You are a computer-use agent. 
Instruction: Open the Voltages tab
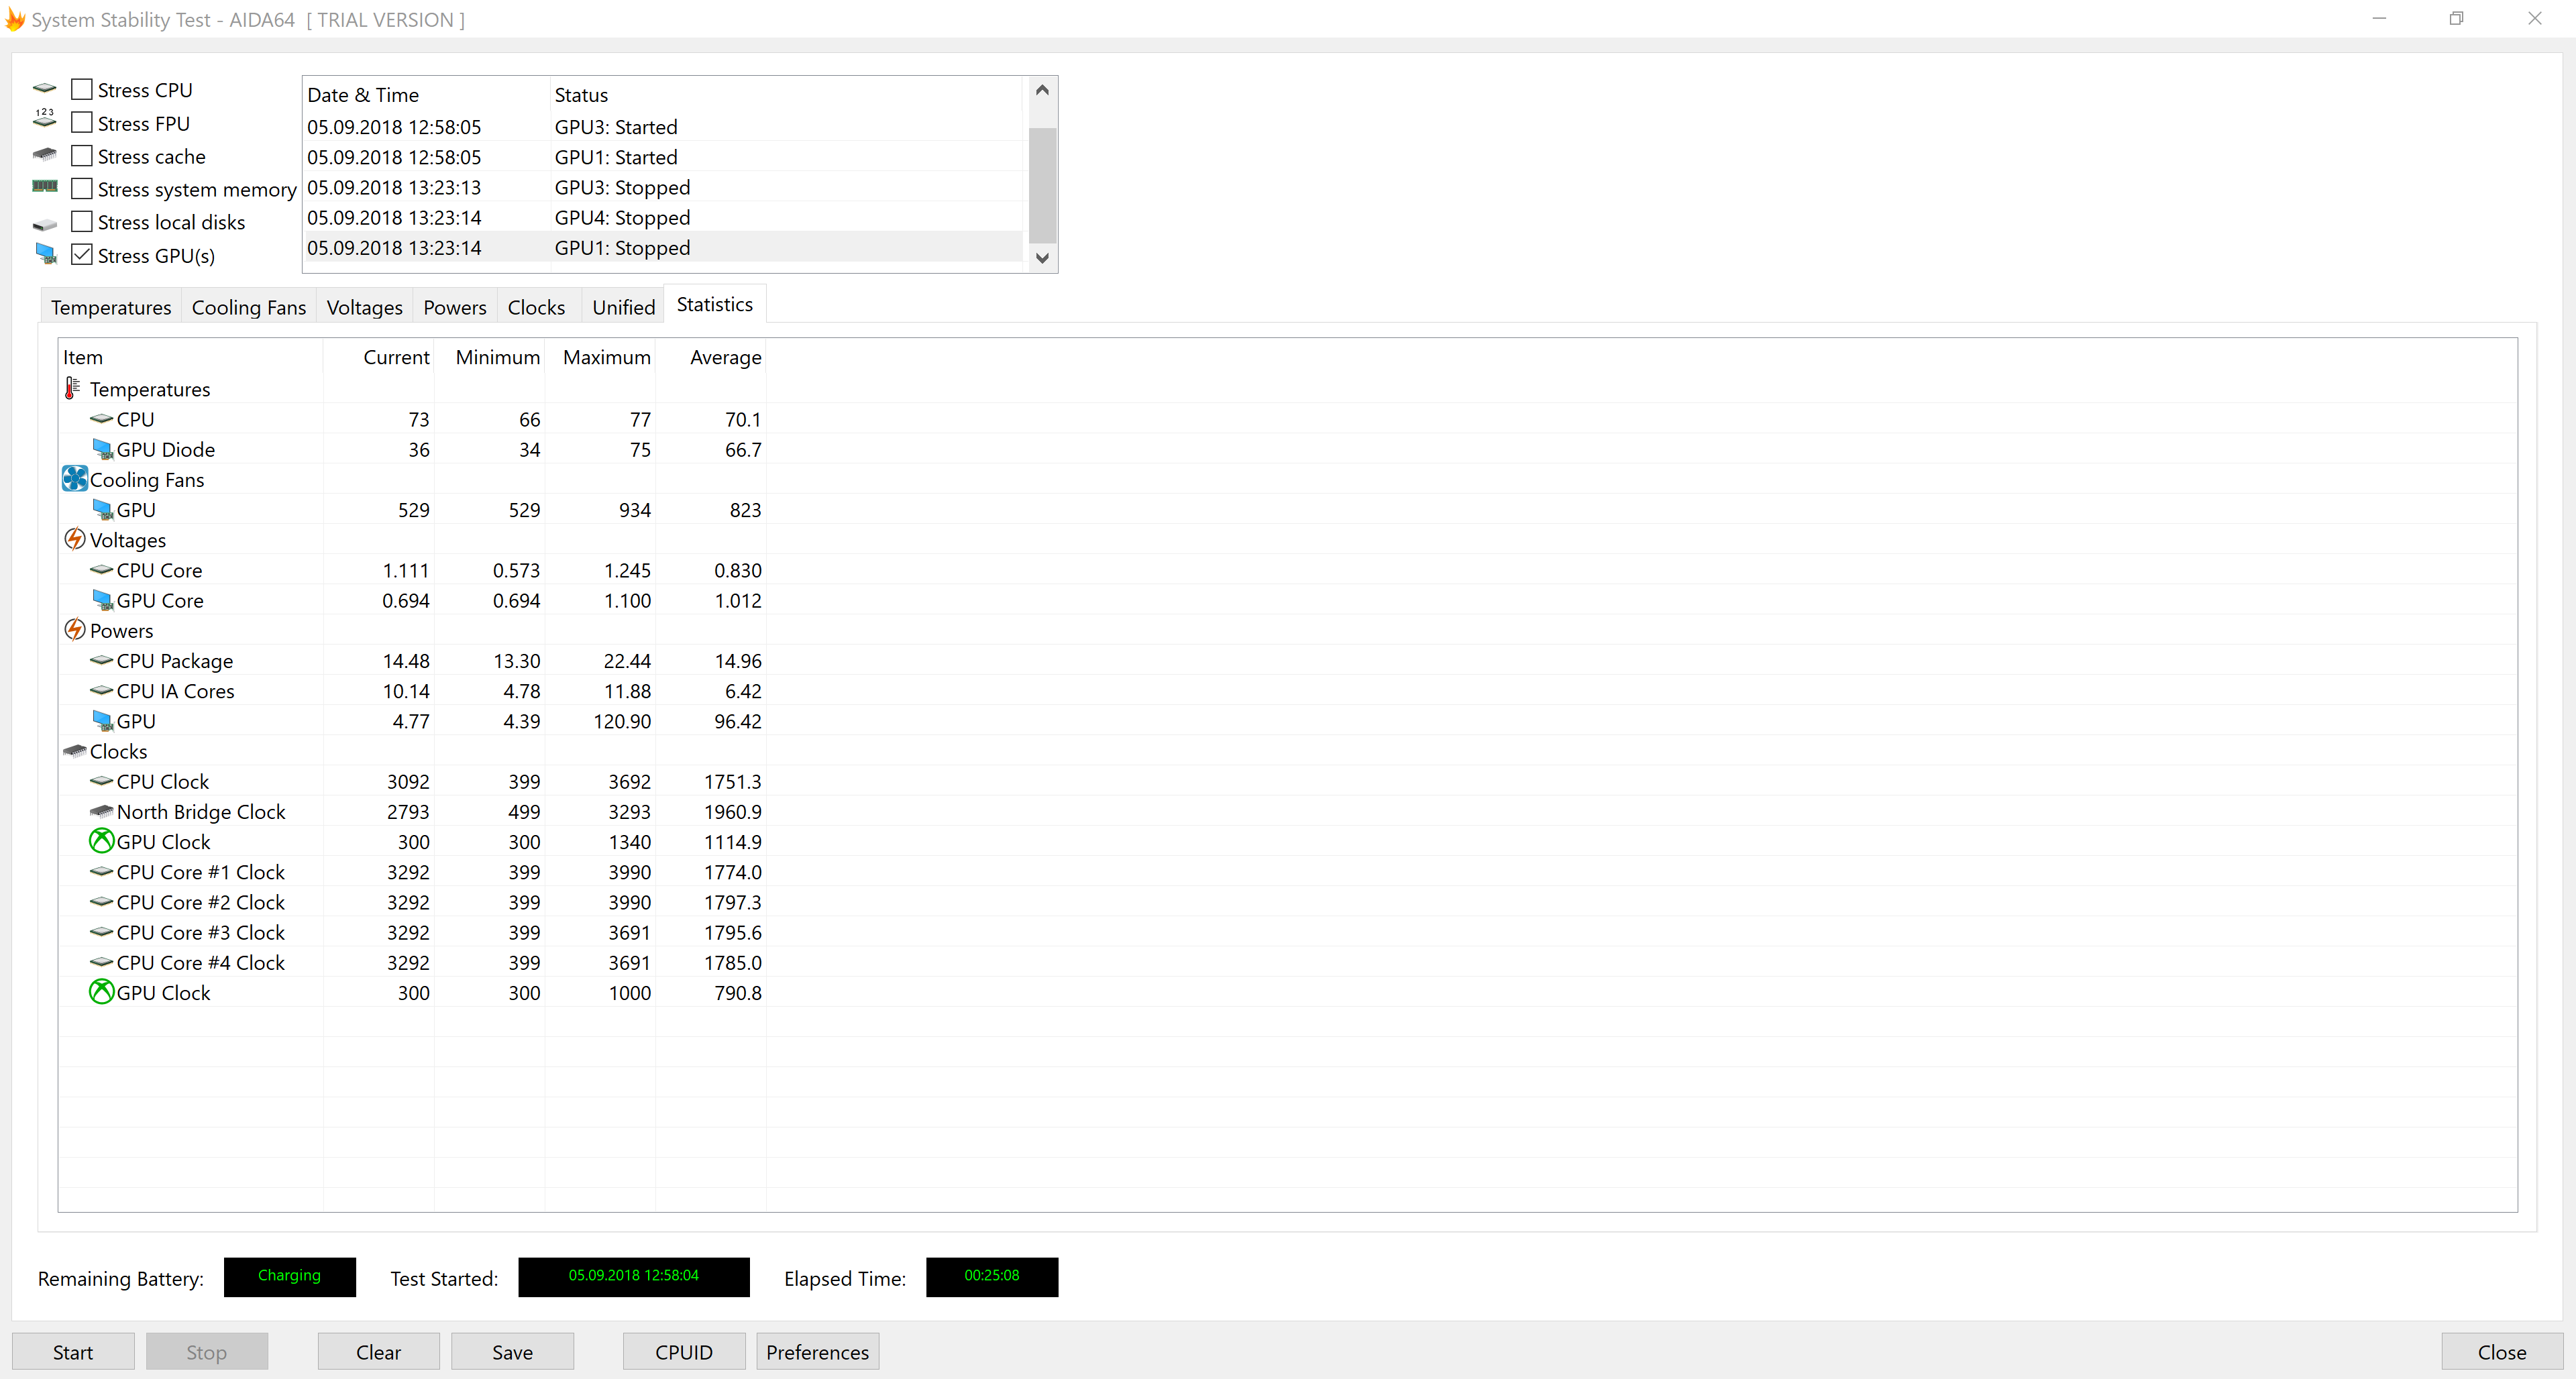click(x=364, y=307)
